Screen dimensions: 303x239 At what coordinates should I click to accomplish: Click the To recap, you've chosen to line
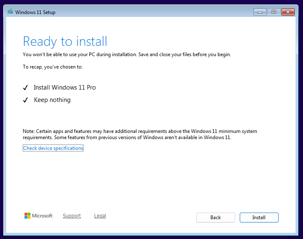coord(53,67)
